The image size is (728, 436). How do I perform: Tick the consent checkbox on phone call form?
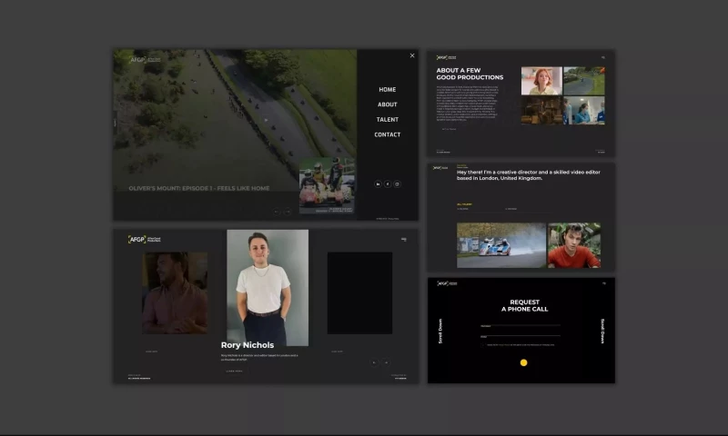click(x=481, y=345)
